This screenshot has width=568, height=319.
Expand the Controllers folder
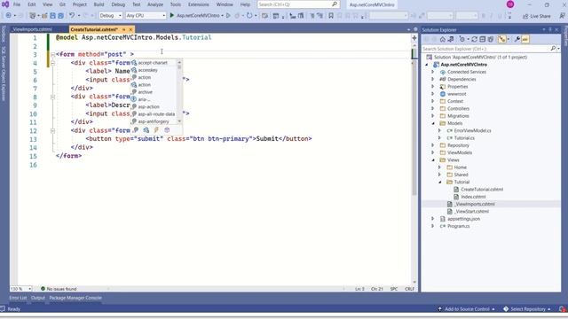coord(433,108)
